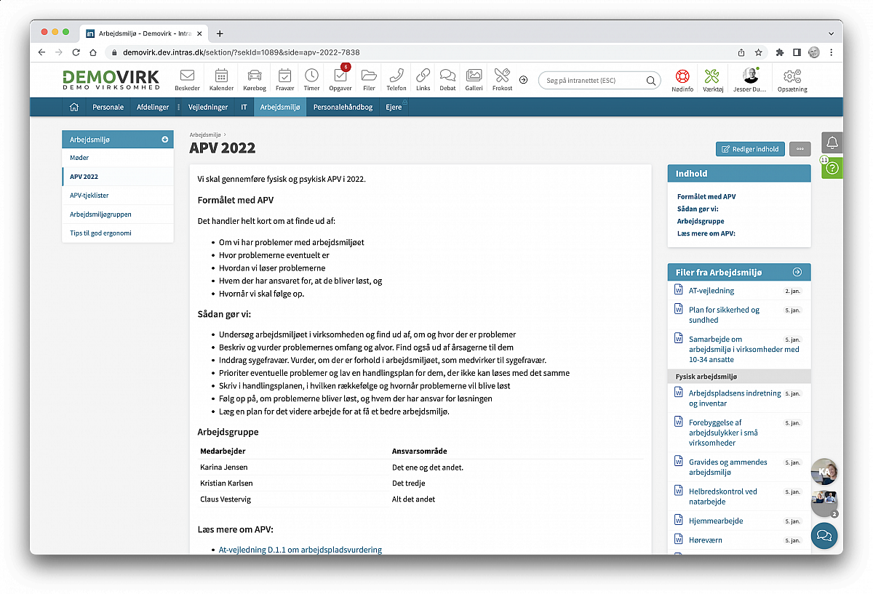This screenshot has width=873, height=594.
Task: Jump to Formålet med APV in Indhold
Action: [x=706, y=196]
